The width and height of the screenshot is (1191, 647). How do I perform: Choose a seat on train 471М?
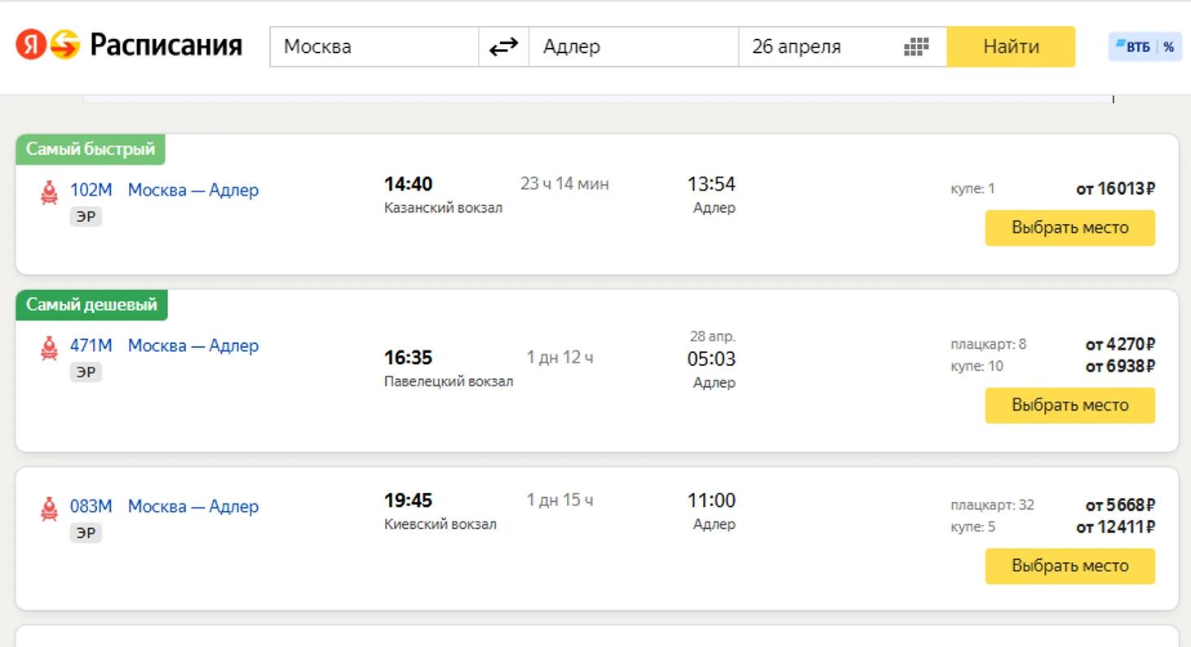pos(1069,405)
